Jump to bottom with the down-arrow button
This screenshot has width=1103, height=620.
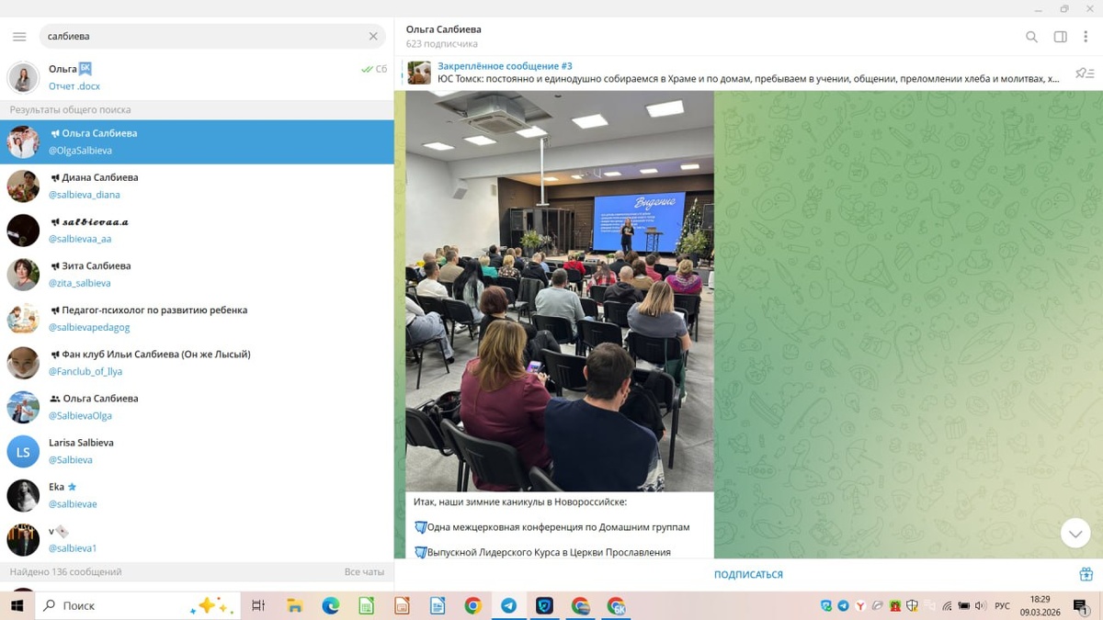(1075, 533)
